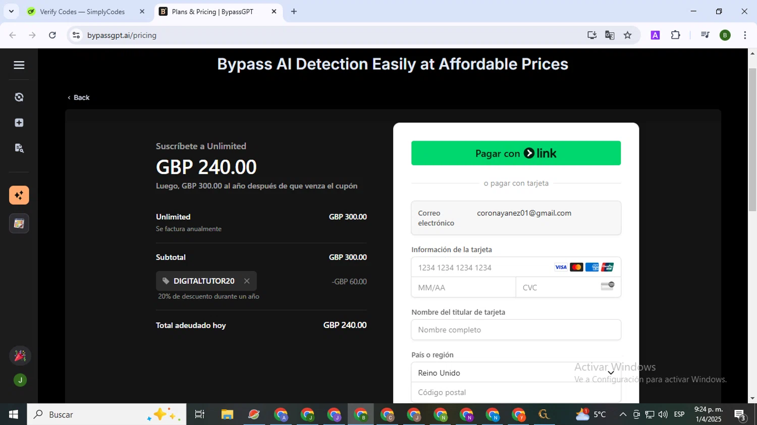
Task: Close the Verify Codes — SimplyCodes tab
Action: pyautogui.click(x=142, y=12)
